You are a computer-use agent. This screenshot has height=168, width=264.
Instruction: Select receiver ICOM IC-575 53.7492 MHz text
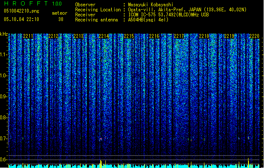click(168, 15)
